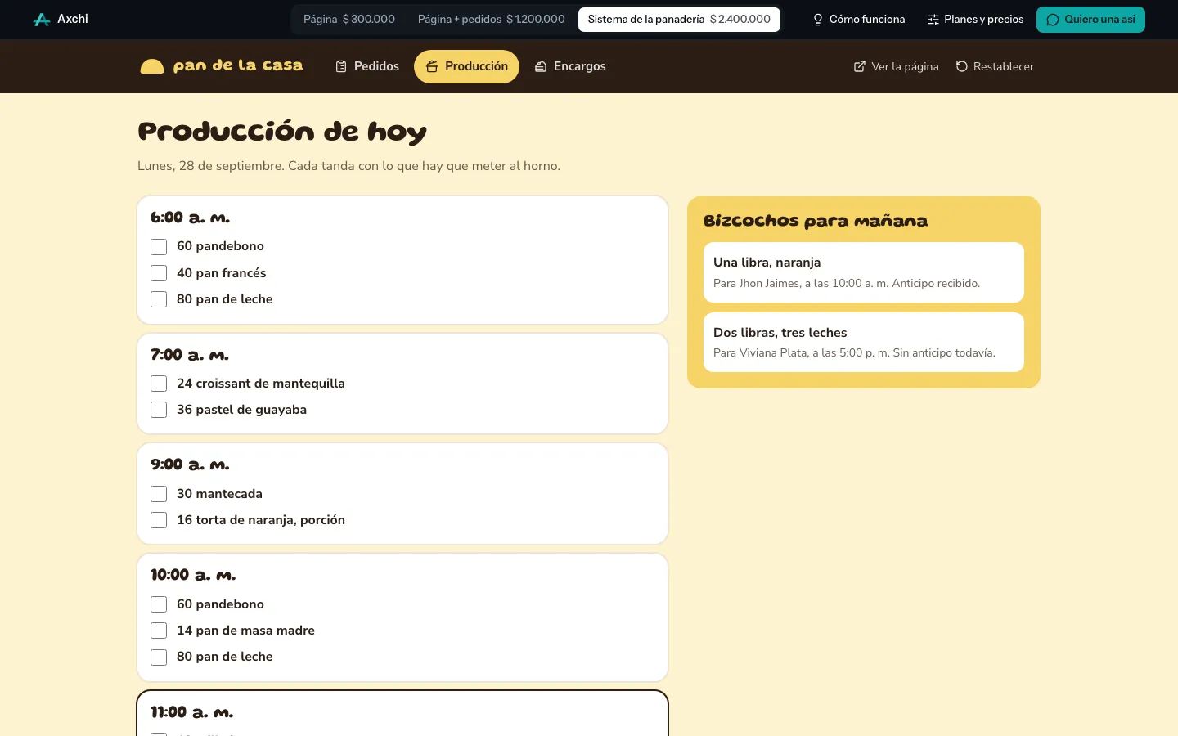This screenshot has height=736, width=1178.
Task: Open Encargos via its icon
Action: coord(541,66)
